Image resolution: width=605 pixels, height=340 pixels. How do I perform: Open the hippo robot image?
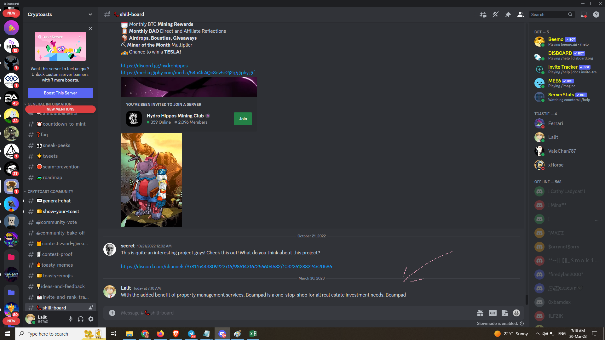(x=152, y=180)
